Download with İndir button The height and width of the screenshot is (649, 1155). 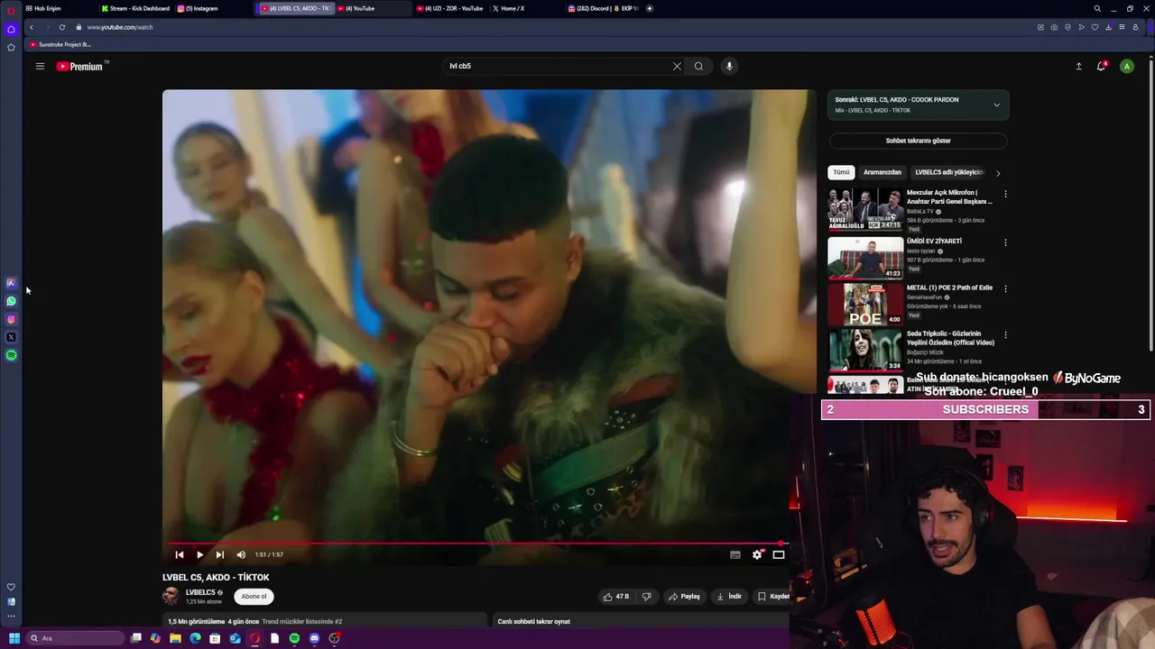coord(729,596)
